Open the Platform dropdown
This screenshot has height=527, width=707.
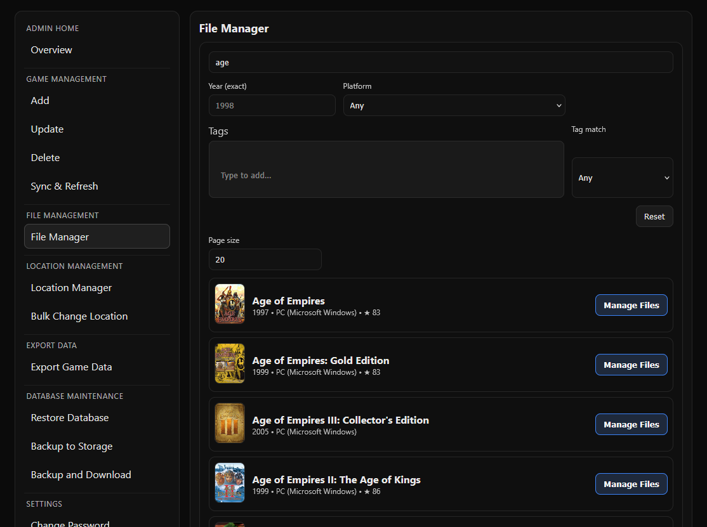(x=454, y=105)
